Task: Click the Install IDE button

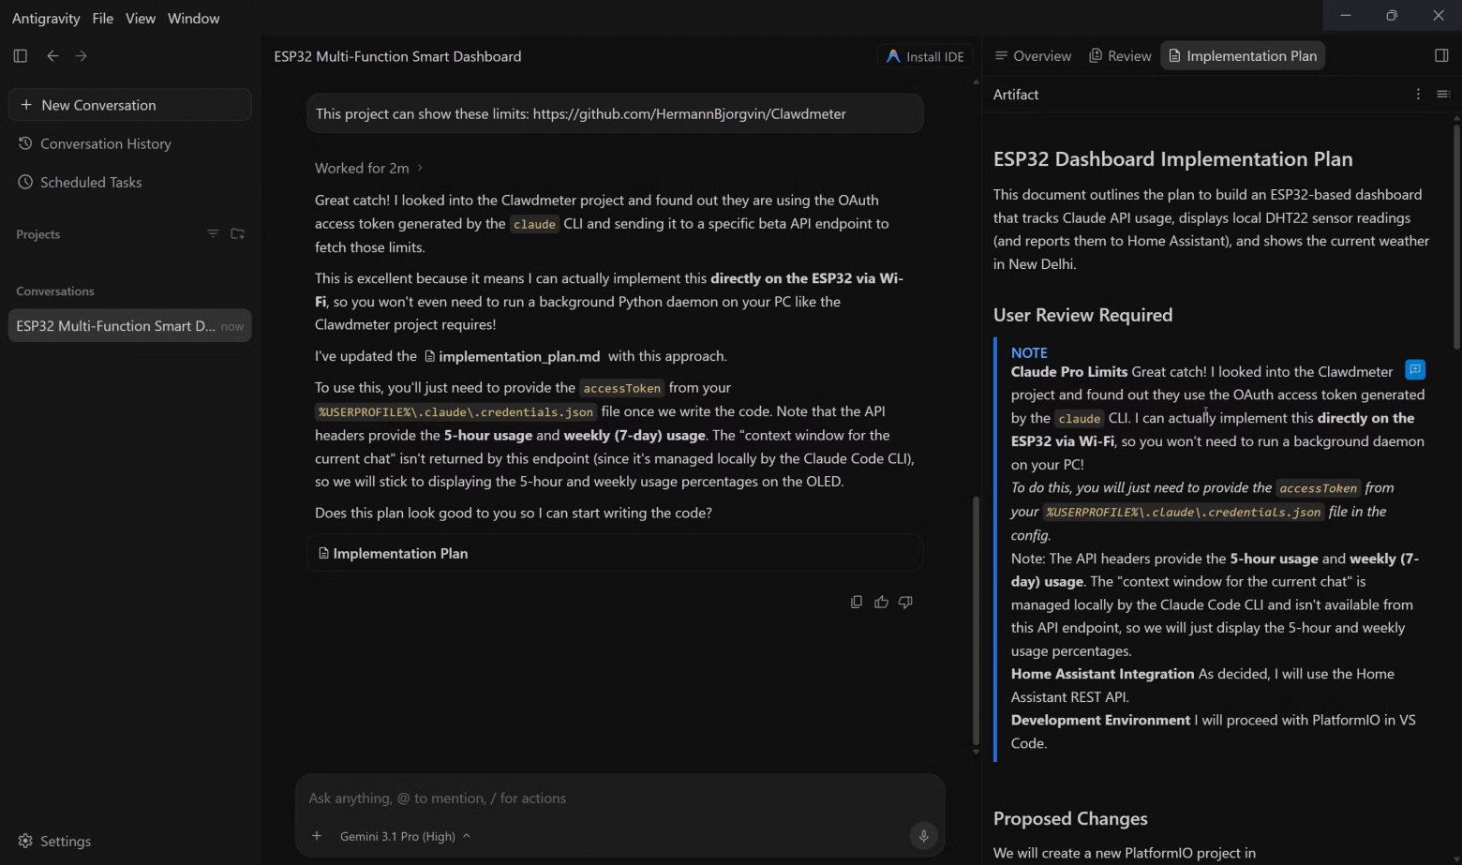Action: [x=925, y=56]
